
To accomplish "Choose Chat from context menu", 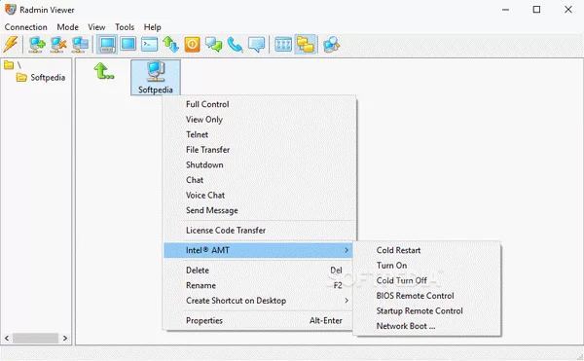I will (x=259, y=180).
